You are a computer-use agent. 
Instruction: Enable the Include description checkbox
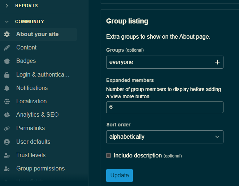(109, 156)
